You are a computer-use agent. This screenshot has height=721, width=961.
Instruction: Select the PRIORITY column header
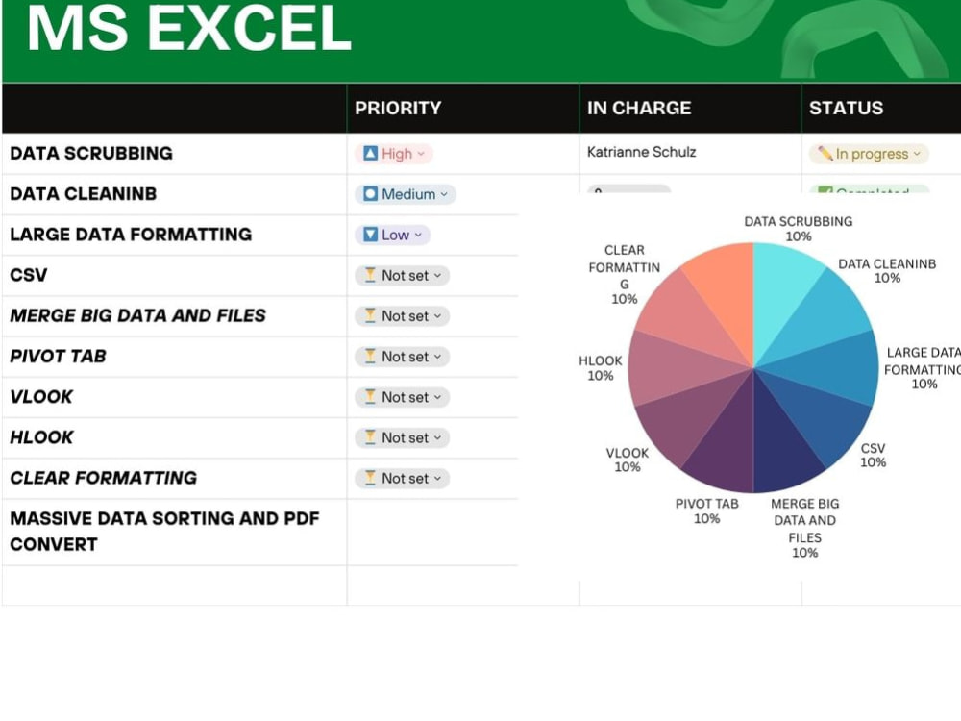click(x=463, y=108)
